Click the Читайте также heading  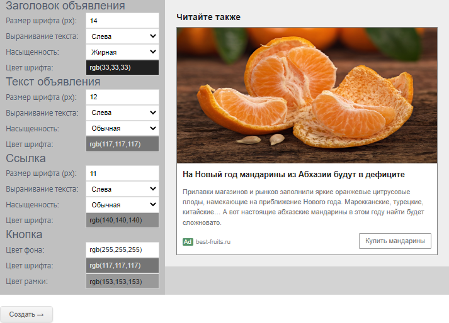(208, 17)
